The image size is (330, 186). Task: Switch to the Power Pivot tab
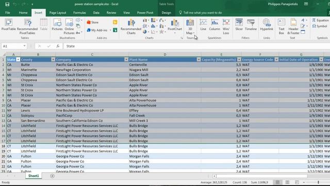click(x=145, y=12)
